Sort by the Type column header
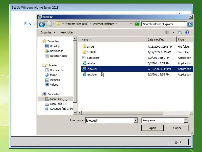 click(185, 40)
